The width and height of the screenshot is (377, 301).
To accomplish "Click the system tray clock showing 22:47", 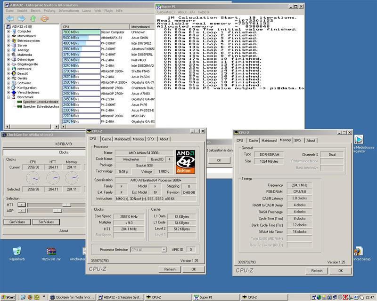I will pyautogui.click(x=370, y=297).
